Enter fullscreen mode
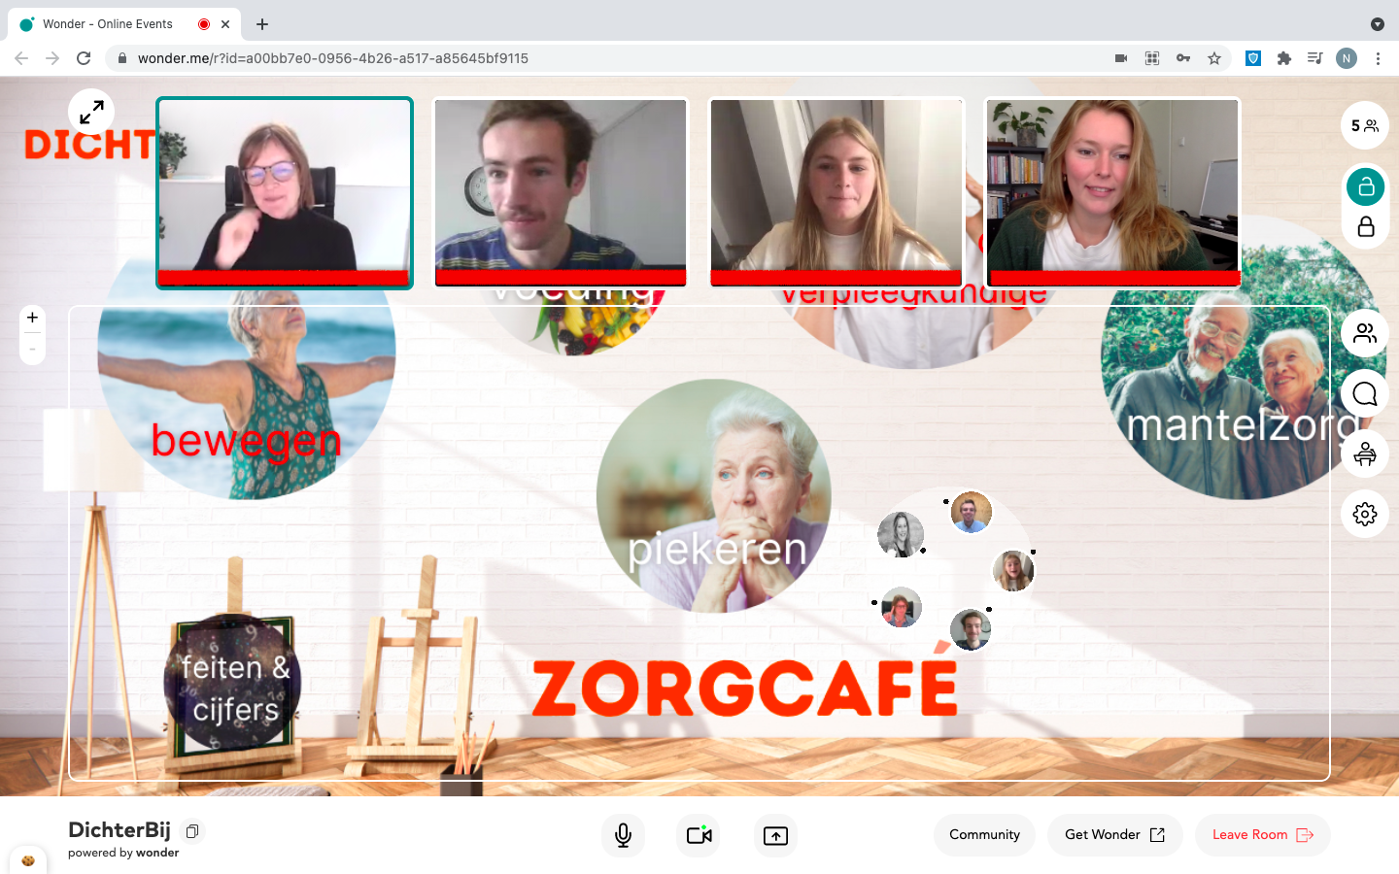This screenshot has height=874, width=1399. (x=90, y=112)
